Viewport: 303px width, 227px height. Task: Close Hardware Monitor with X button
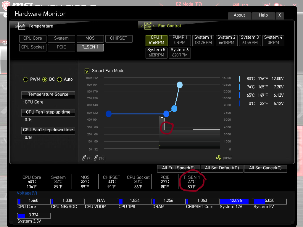pos(280,15)
